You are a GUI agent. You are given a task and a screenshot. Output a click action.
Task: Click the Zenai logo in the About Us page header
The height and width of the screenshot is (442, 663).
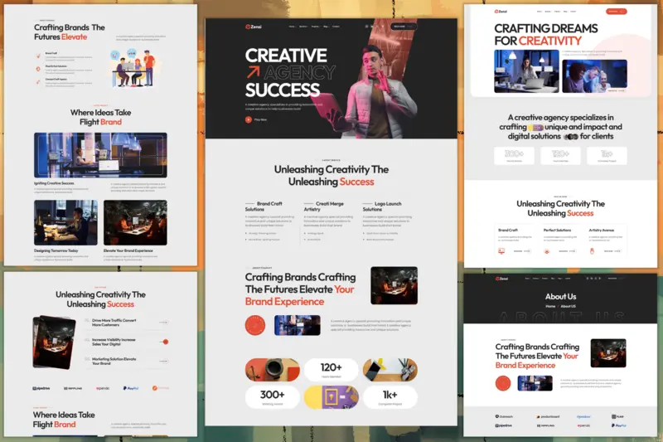coord(501,279)
